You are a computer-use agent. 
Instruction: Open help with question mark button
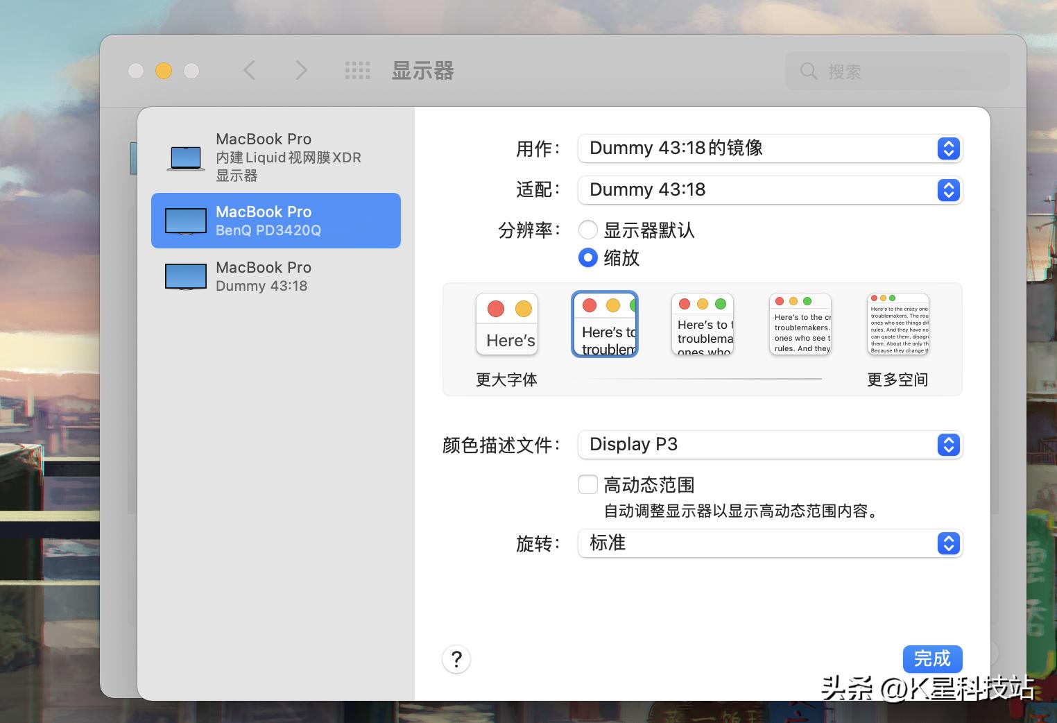pos(456,659)
